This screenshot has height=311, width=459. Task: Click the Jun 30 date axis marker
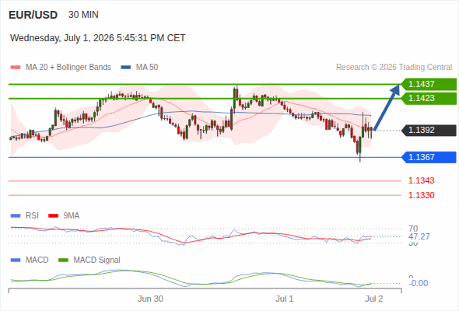pos(150,299)
